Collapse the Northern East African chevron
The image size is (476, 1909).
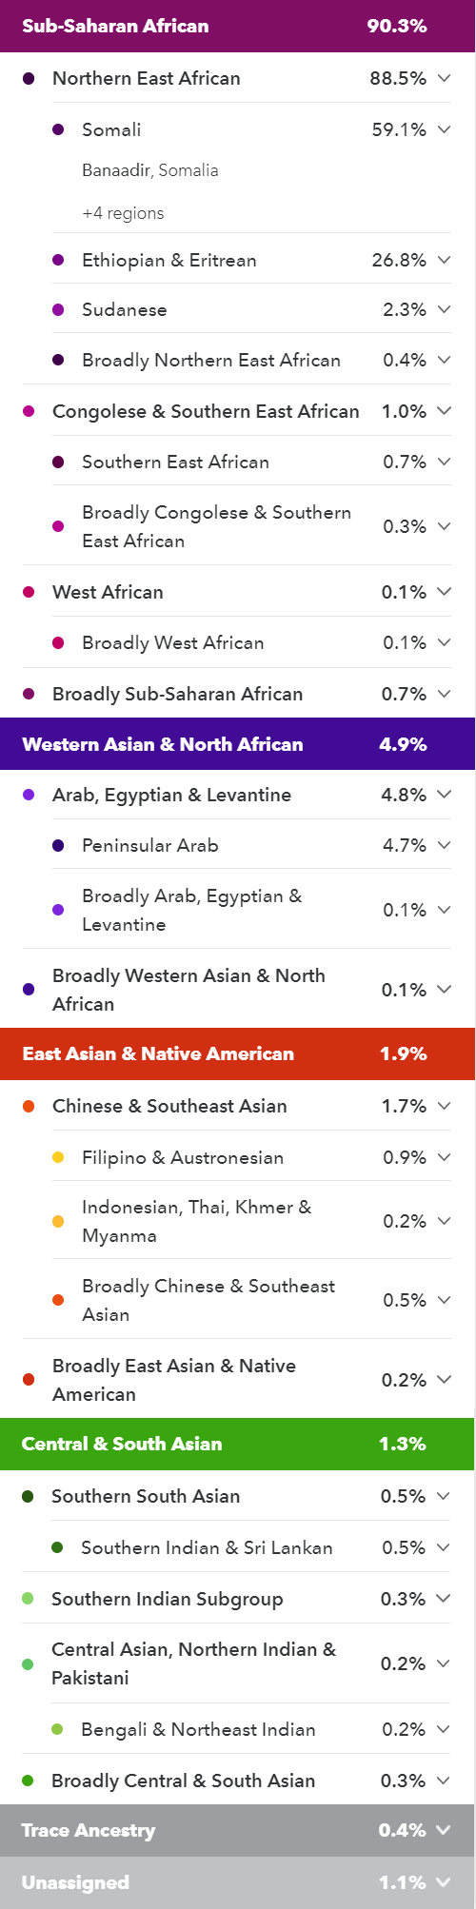(444, 78)
